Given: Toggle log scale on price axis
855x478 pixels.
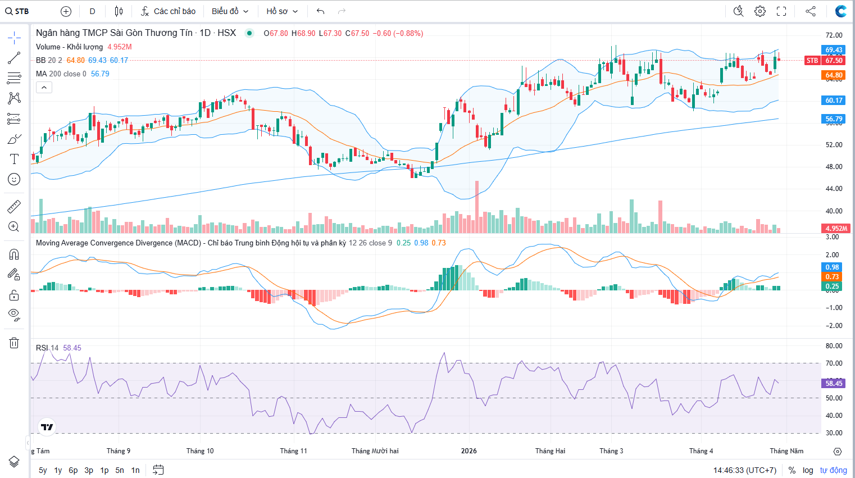Looking at the screenshot, I should [x=807, y=470].
